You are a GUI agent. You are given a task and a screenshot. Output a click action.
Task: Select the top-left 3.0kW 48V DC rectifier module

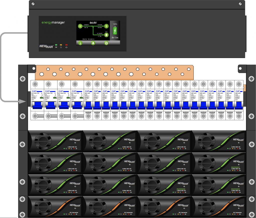point(55,141)
